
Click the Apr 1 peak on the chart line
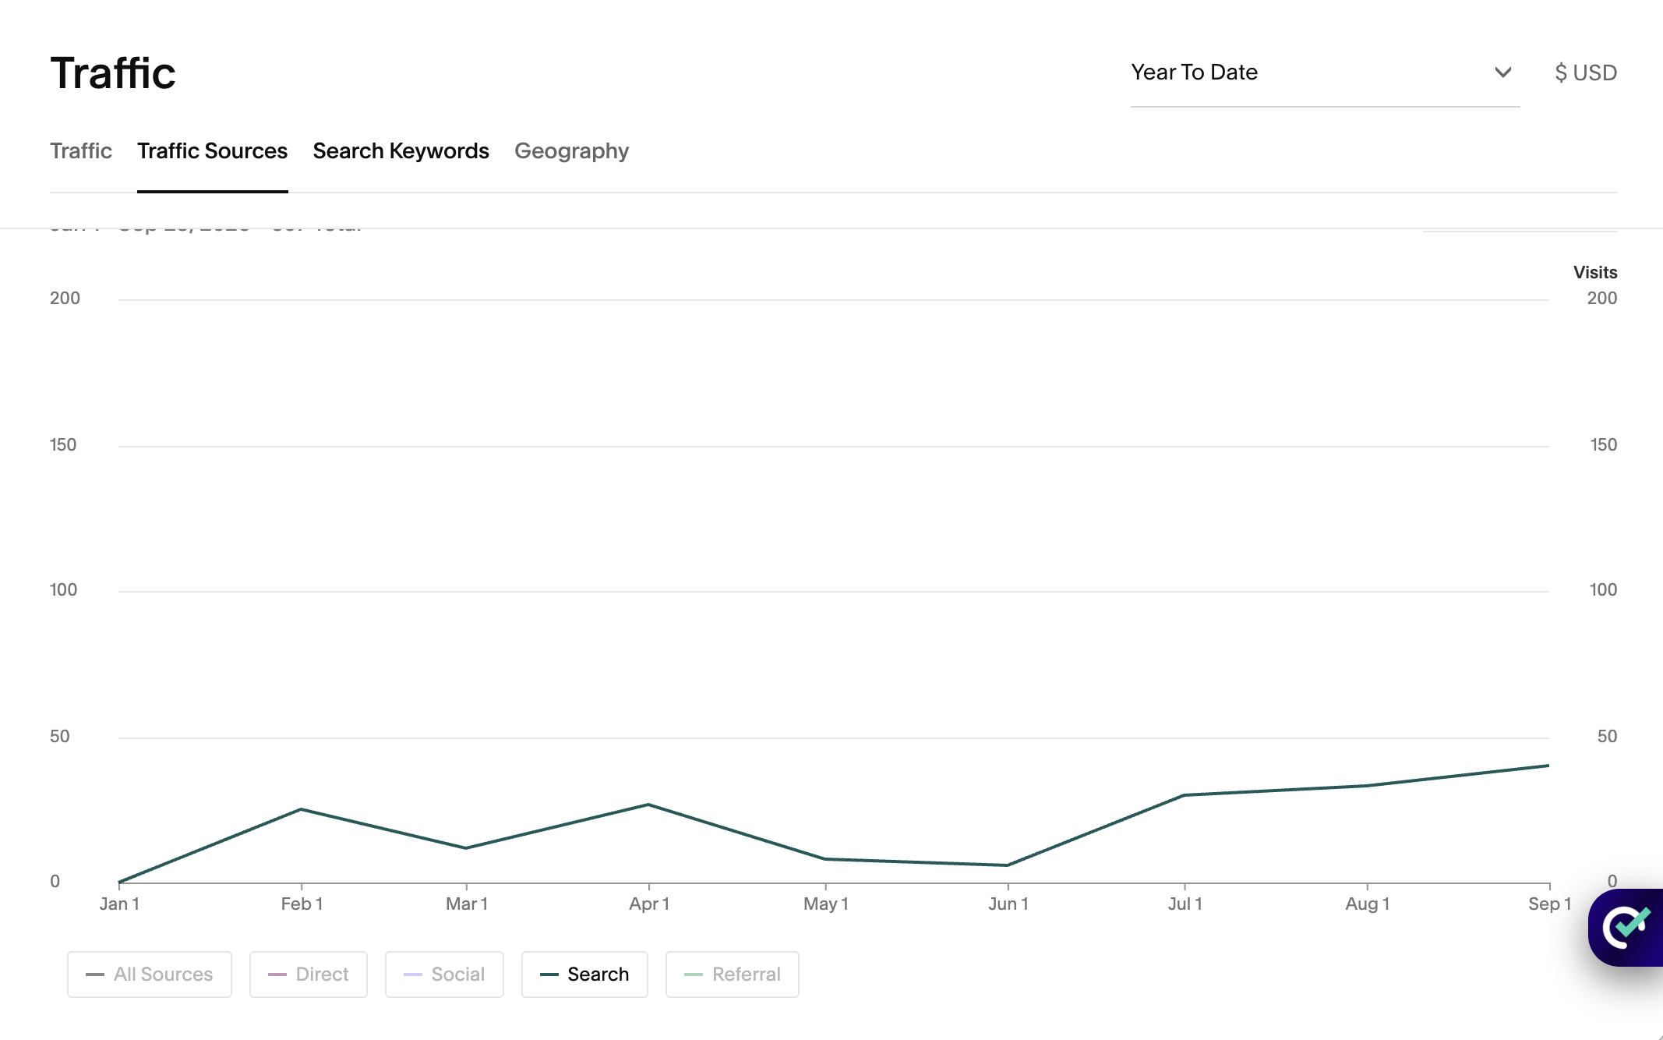click(648, 805)
